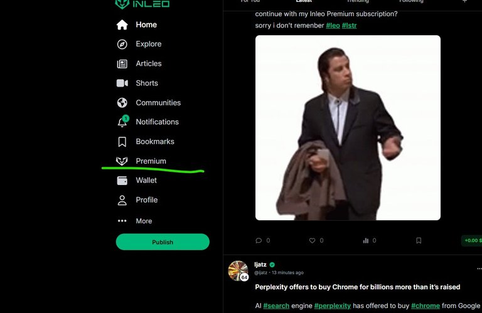The width and height of the screenshot is (482, 313).
Task: View stats bar chart icon on post
Action: point(365,240)
